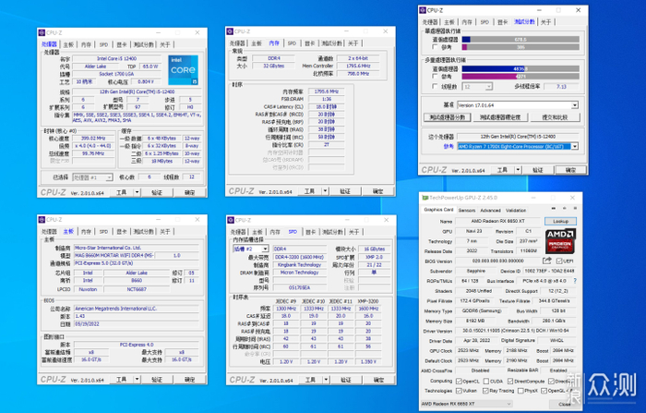Toggle the Vulkan checkbox
This screenshot has width=646, height=413.
point(459,391)
